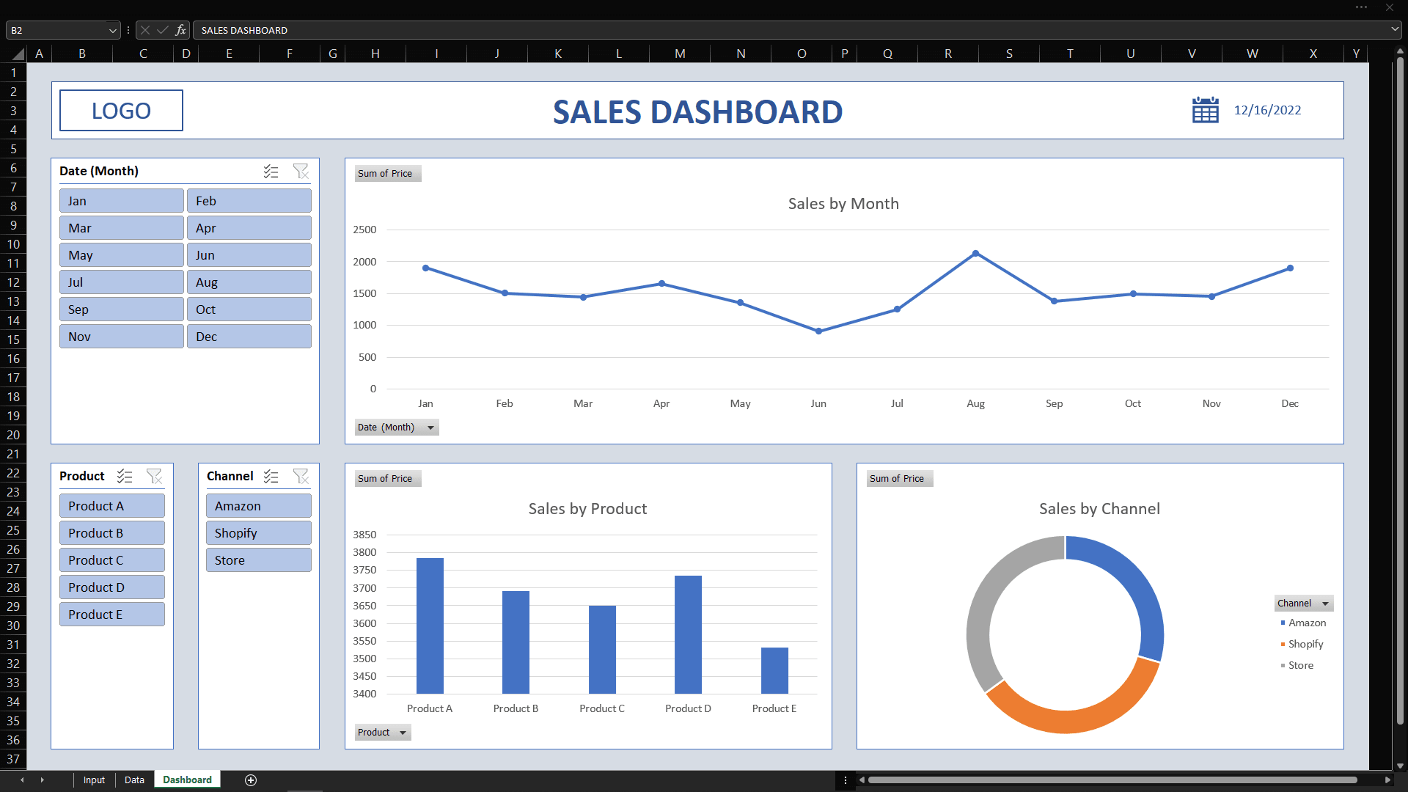The image size is (1408, 792).
Task: Click the Sum of Price label on Sales by Month
Action: [x=384, y=173]
